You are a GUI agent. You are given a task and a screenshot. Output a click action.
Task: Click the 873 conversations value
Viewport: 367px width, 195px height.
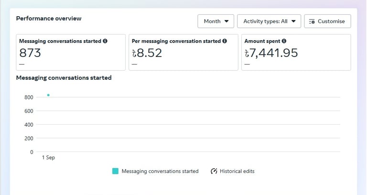[30, 53]
